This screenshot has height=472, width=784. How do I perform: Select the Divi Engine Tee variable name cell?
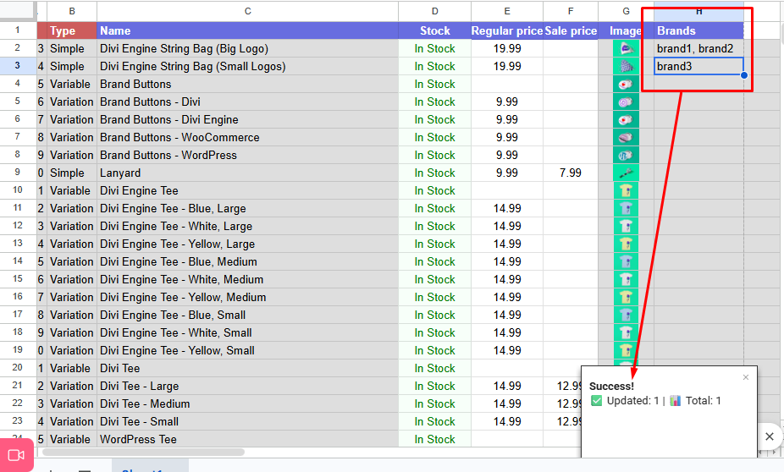[x=247, y=191]
